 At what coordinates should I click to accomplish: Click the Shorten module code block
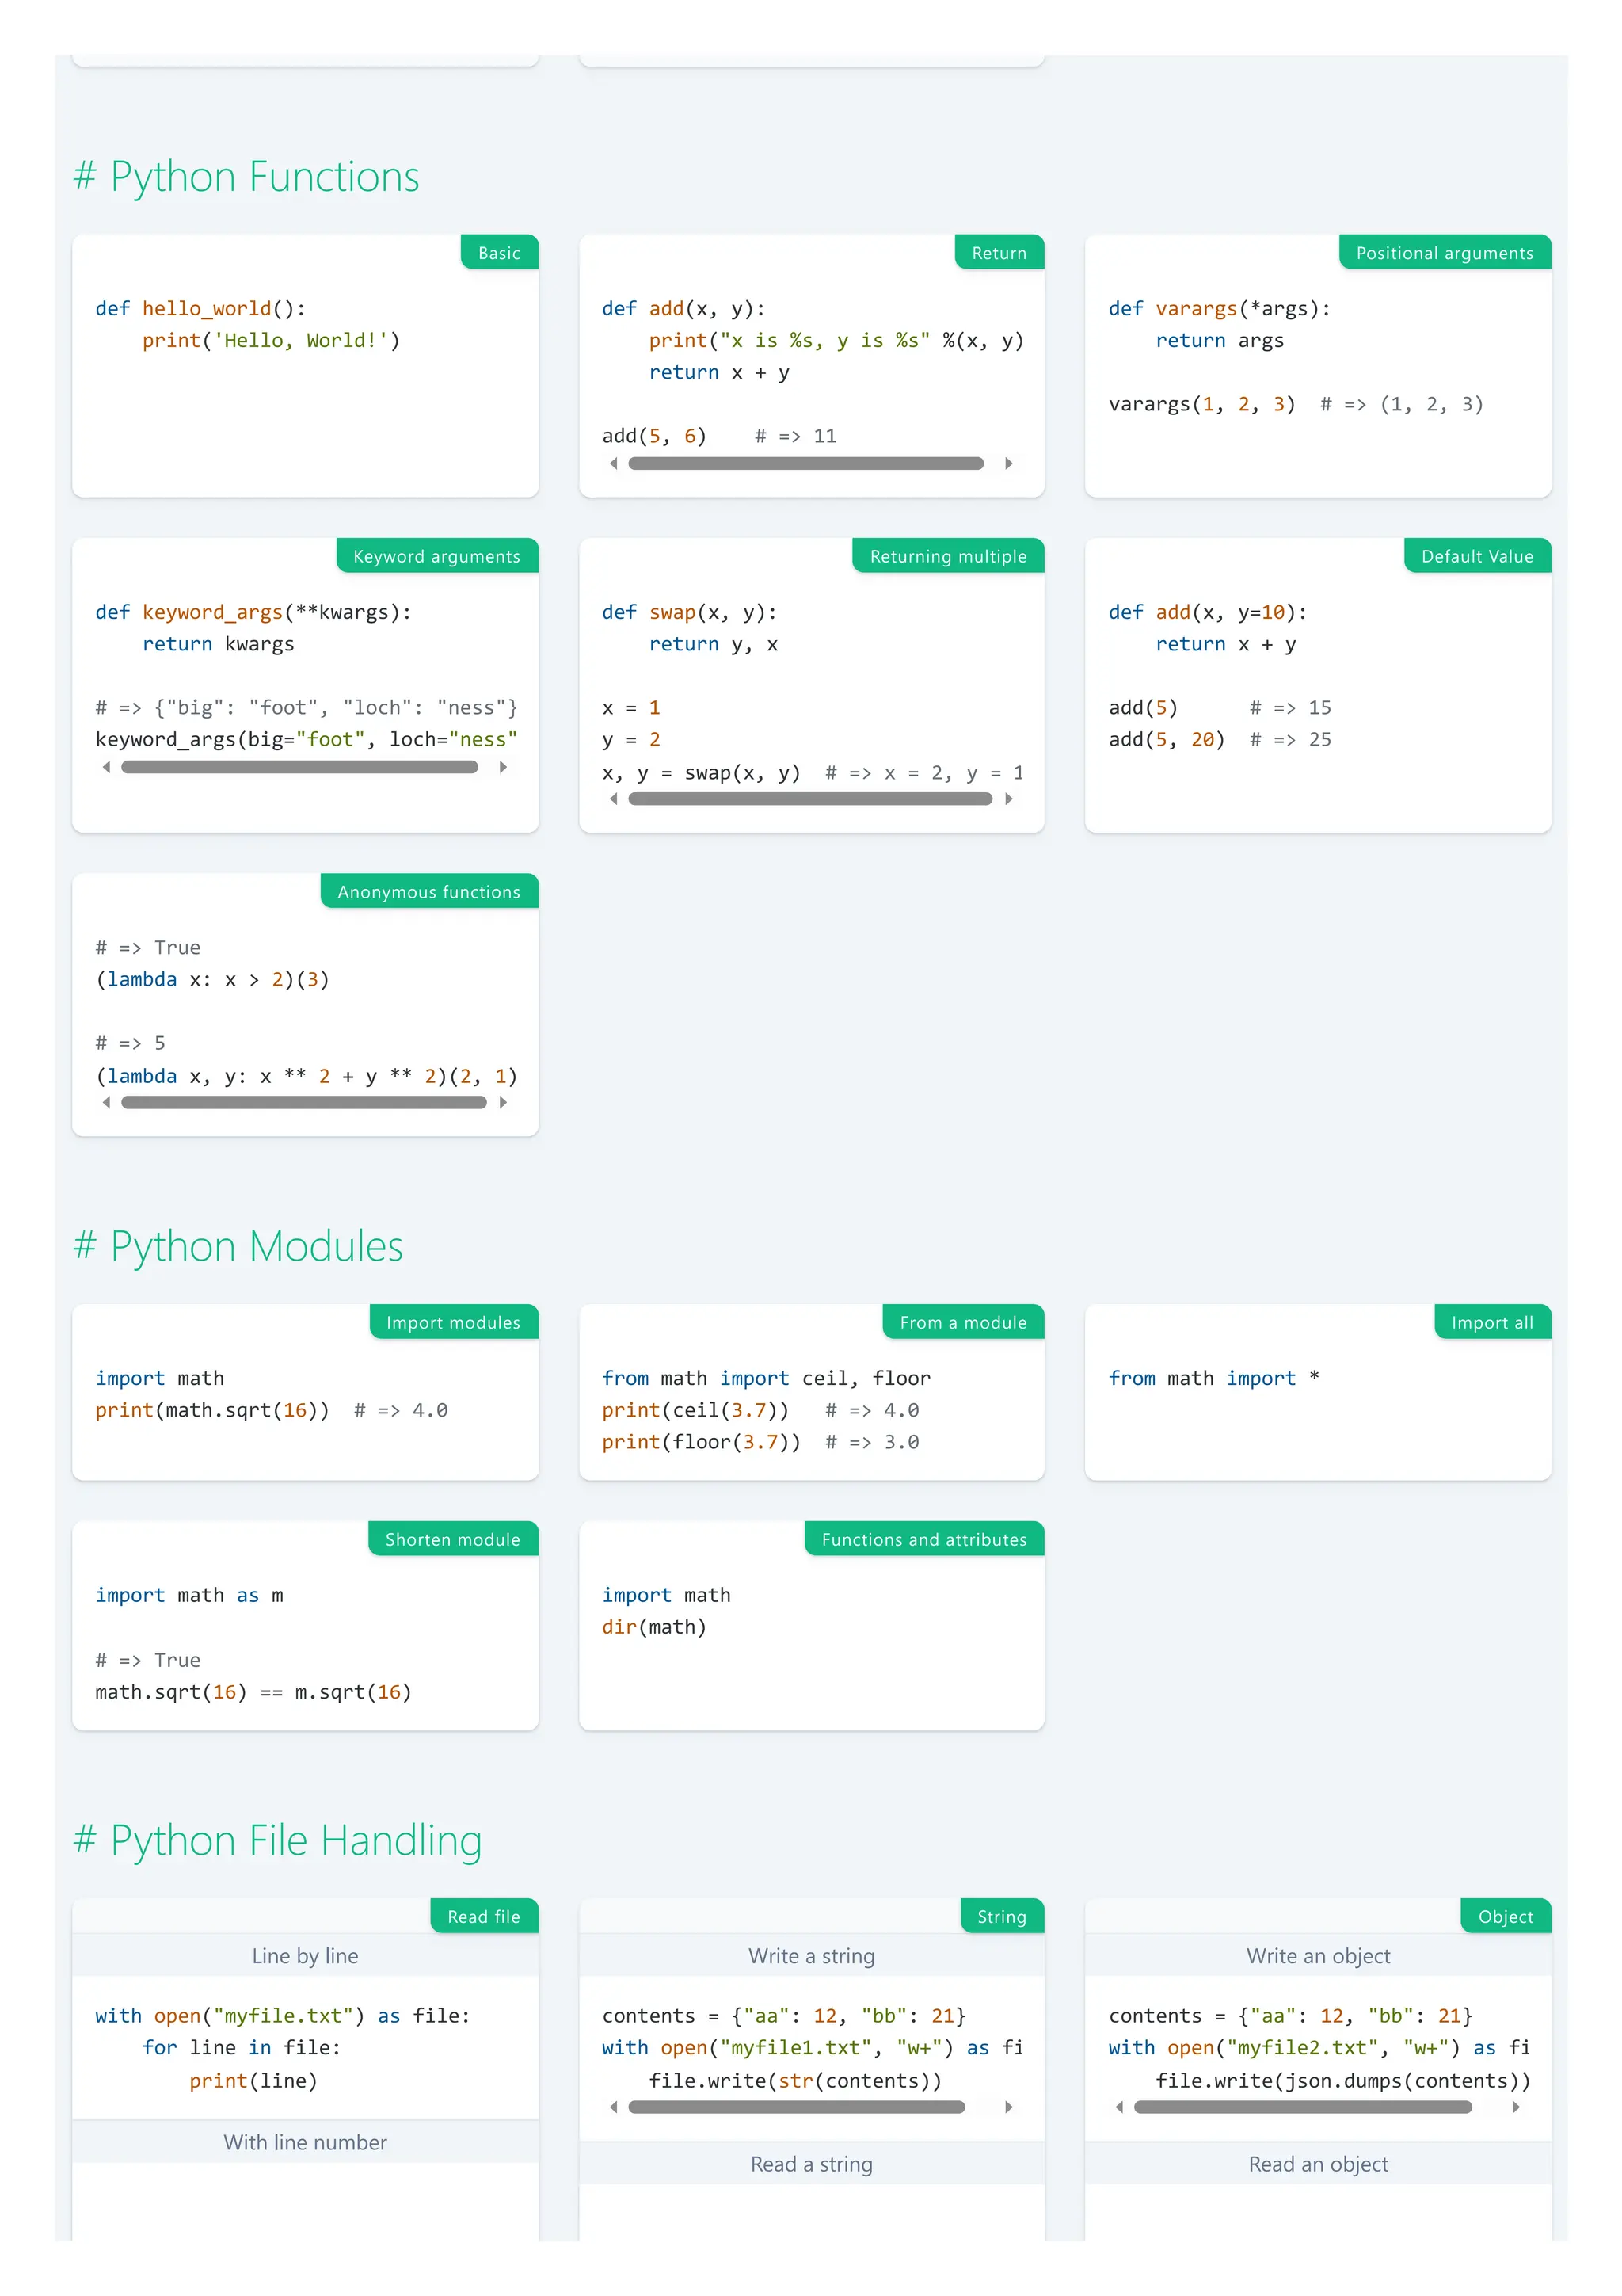254,1643
